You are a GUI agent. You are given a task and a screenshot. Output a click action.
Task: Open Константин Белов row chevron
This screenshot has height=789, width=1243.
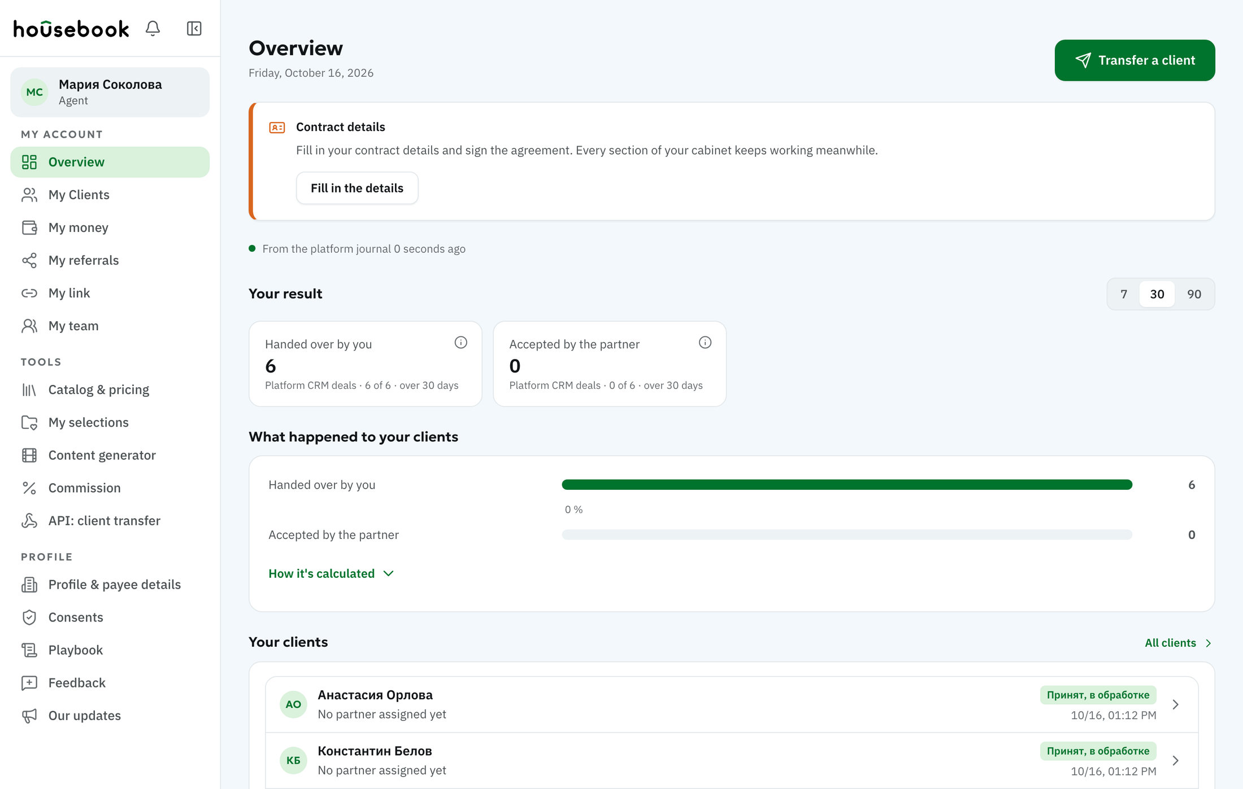coord(1175,760)
